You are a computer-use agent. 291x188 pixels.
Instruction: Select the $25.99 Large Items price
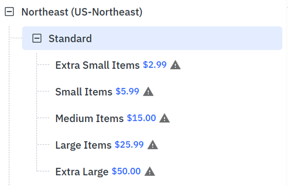[x=129, y=145]
